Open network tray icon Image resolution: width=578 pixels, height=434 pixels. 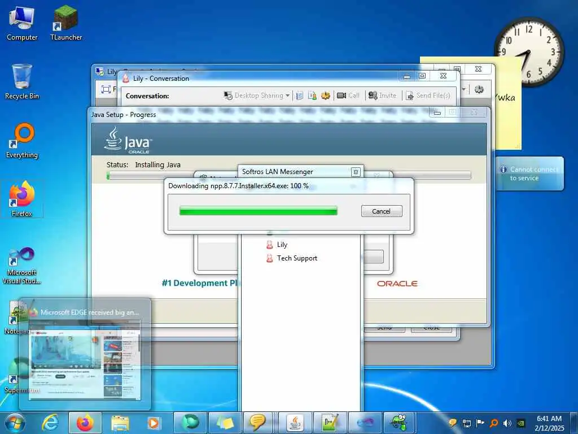[467, 423]
